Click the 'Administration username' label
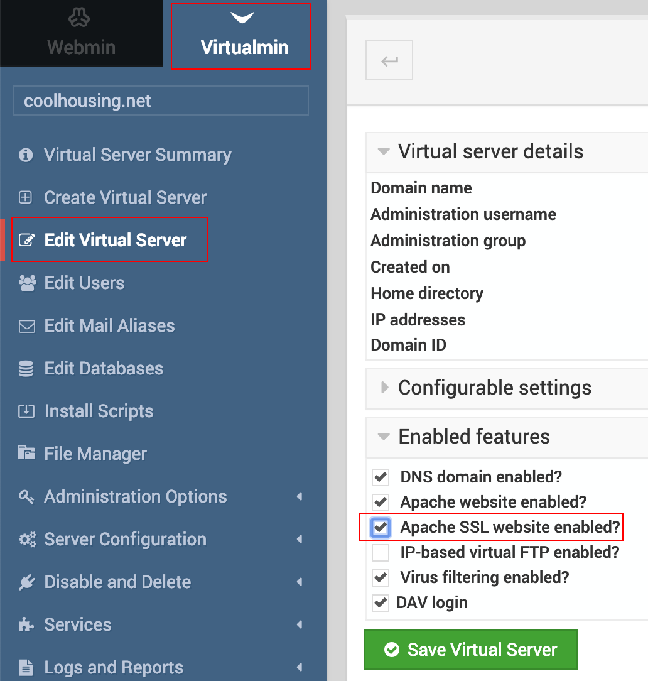 click(463, 215)
